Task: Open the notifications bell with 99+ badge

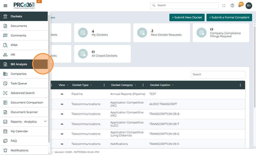Action: coord(240,5)
